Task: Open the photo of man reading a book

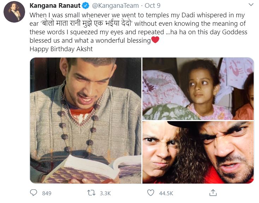Action: tap(85, 120)
